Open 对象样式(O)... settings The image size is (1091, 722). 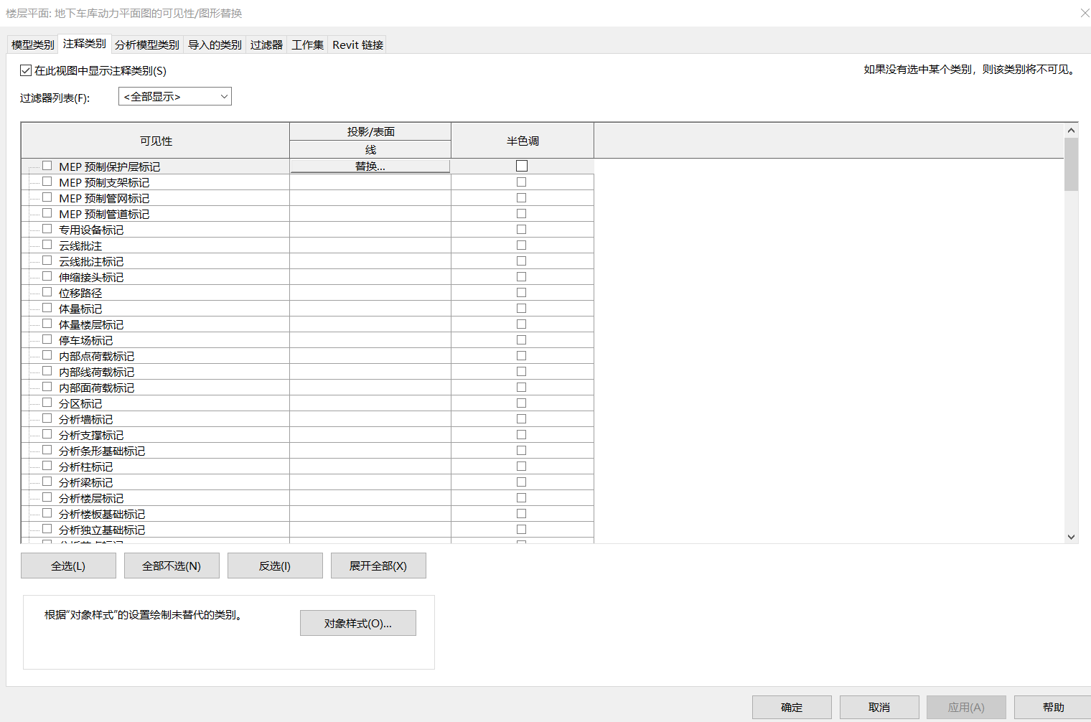(x=357, y=623)
